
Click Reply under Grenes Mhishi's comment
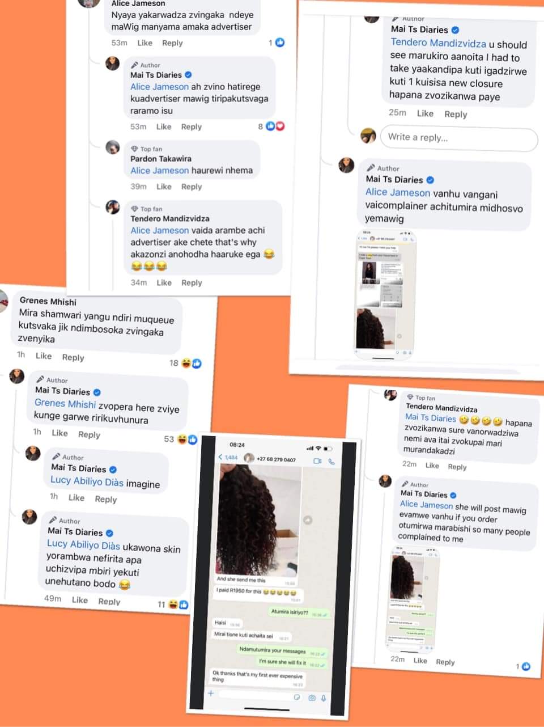73,357
